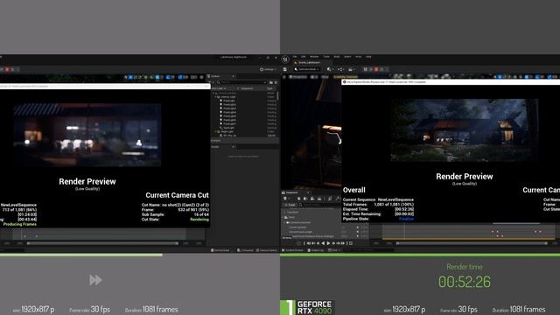Toggle scale snapping in left viewport toolbar

[x=180, y=77]
